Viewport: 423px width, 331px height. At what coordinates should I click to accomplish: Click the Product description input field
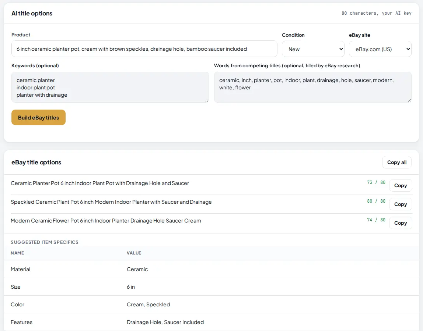tap(144, 49)
